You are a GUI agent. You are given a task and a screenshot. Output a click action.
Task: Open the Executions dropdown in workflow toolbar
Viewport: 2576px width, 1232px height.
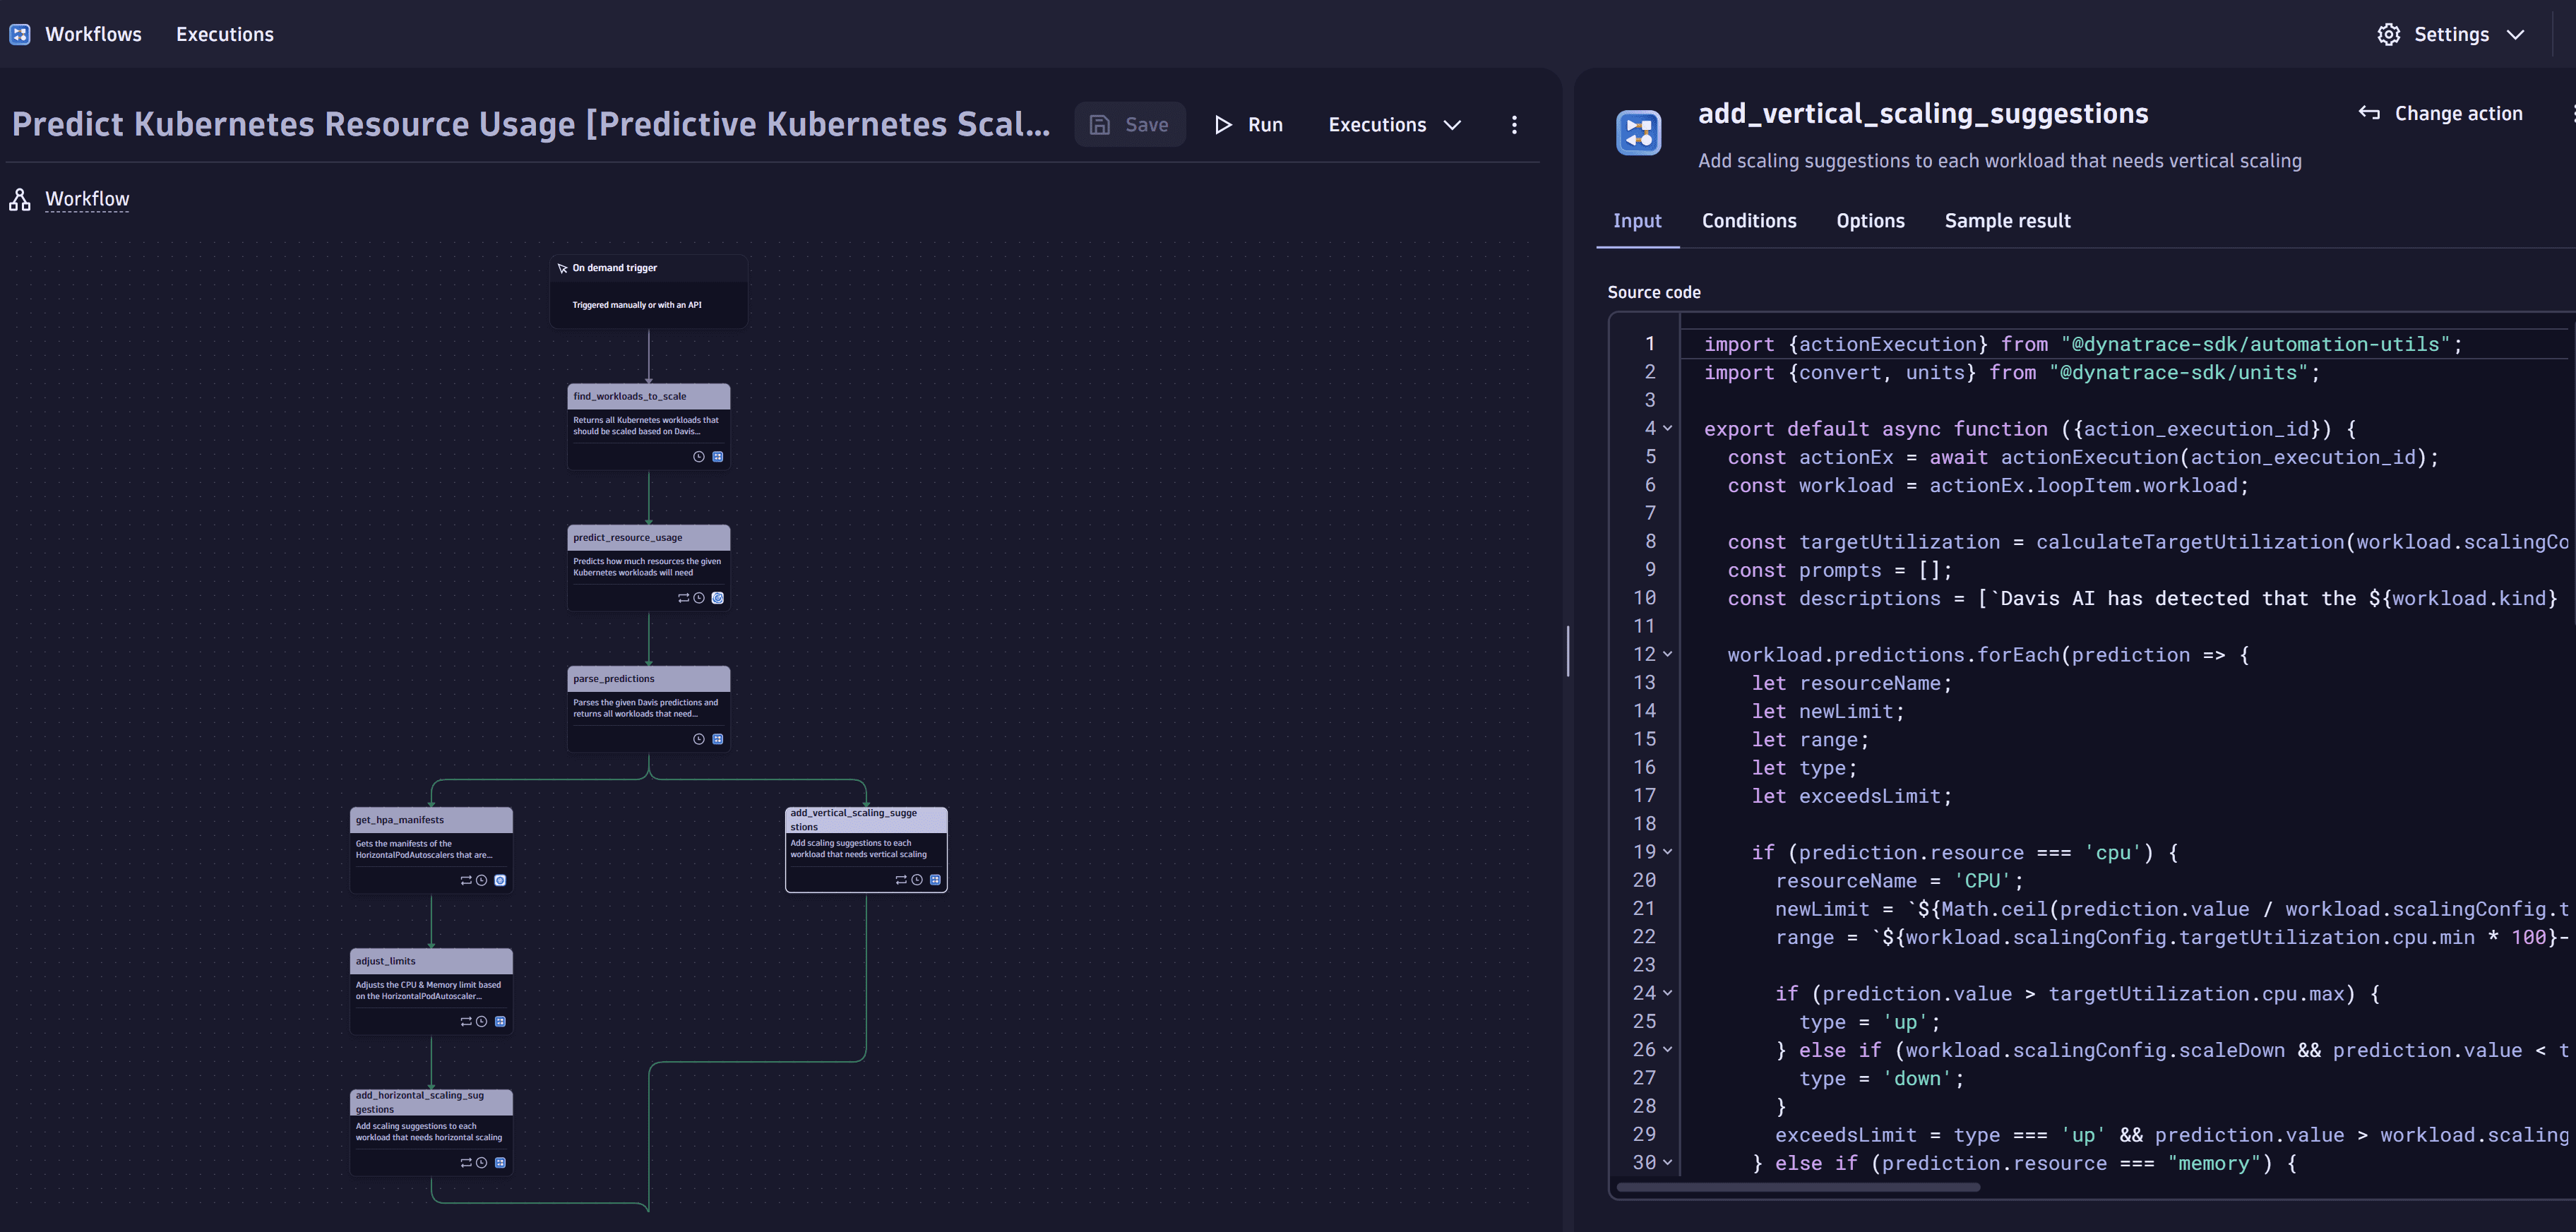1394,125
